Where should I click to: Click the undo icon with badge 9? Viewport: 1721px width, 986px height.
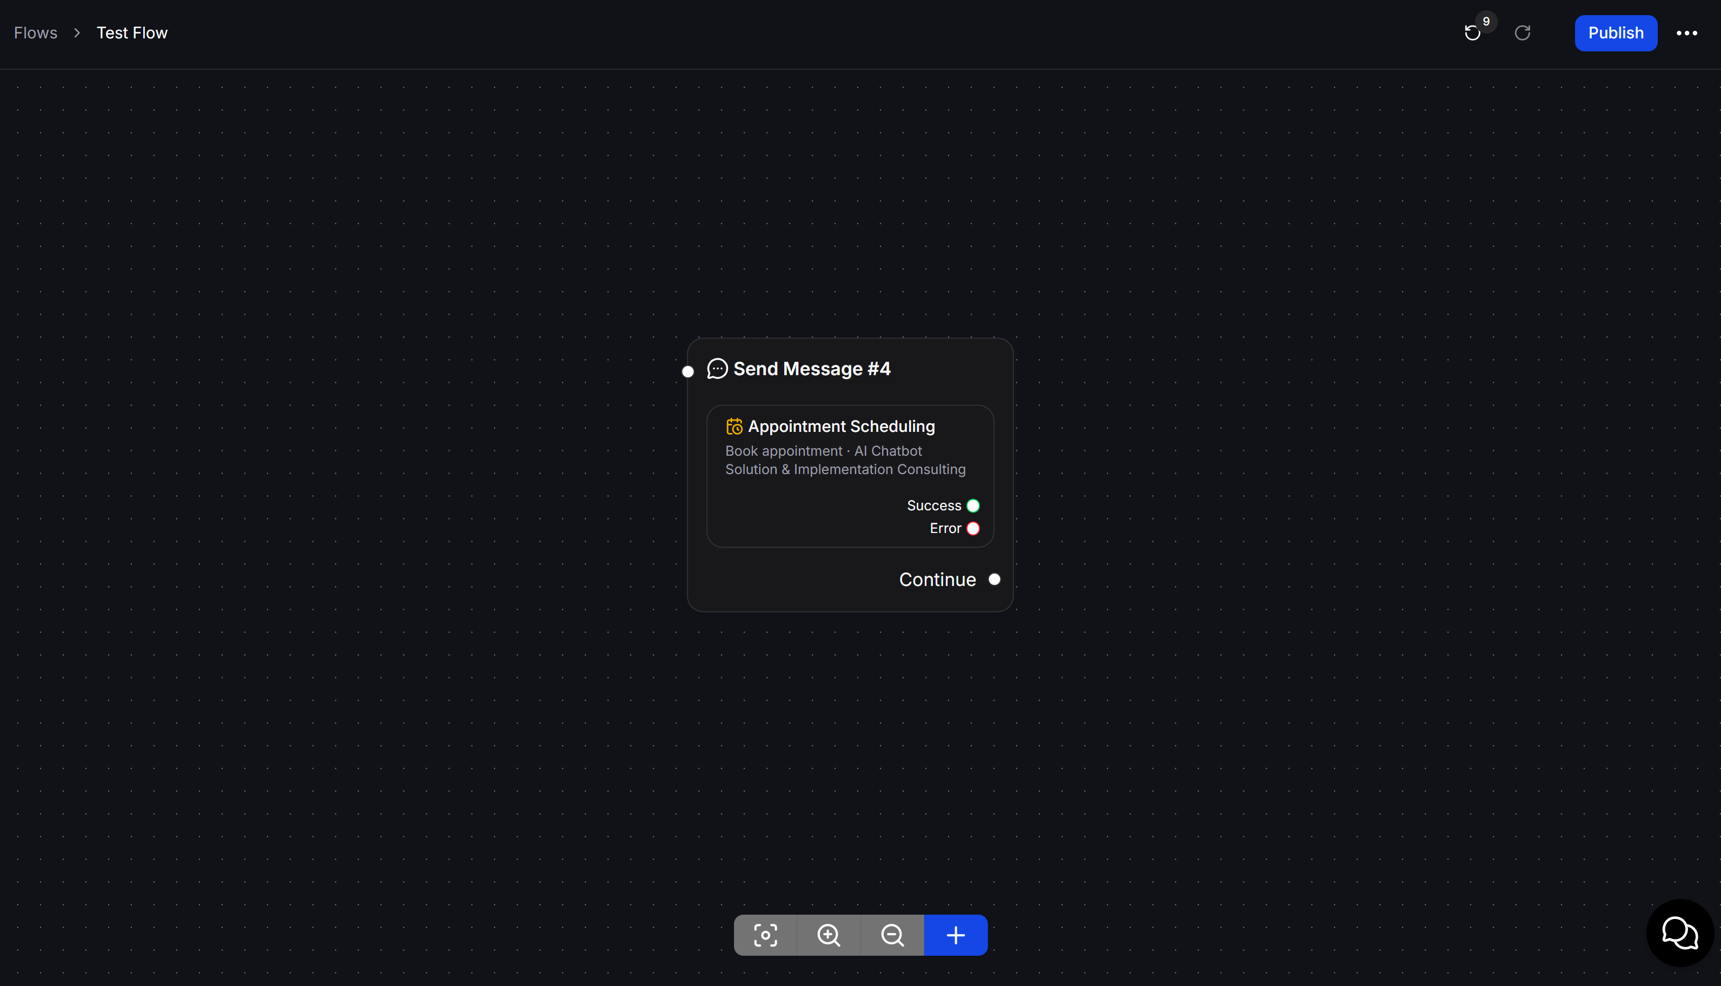(1472, 32)
